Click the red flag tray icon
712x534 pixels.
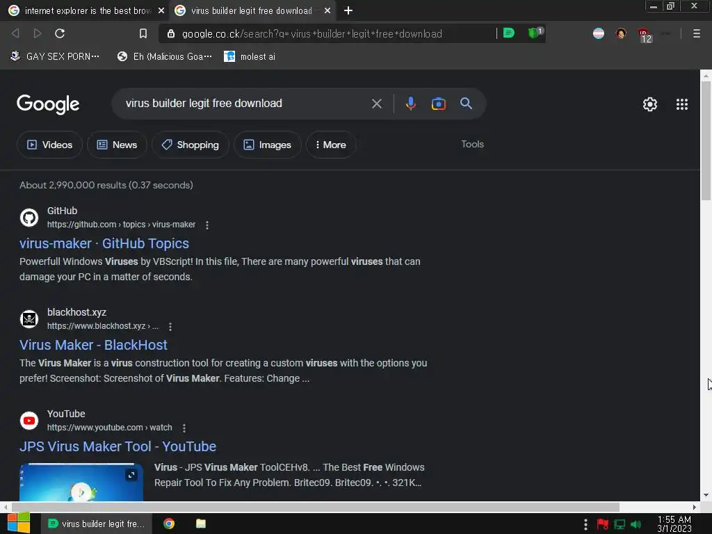603,524
